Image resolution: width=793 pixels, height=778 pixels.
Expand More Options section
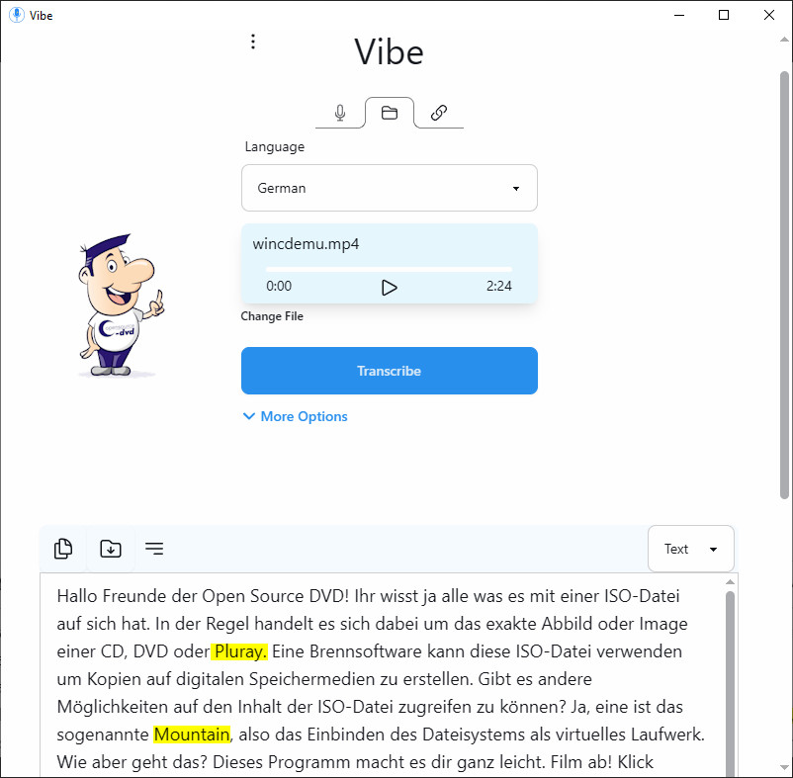(295, 416)
